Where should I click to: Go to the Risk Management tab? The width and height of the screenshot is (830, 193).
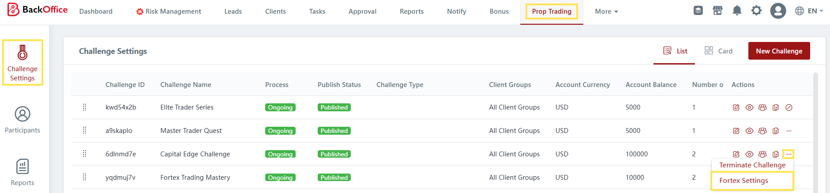(x=169, y=11)
